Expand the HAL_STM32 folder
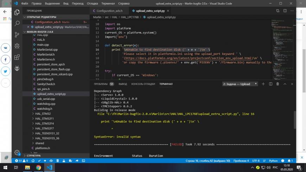 click(43, 114)
